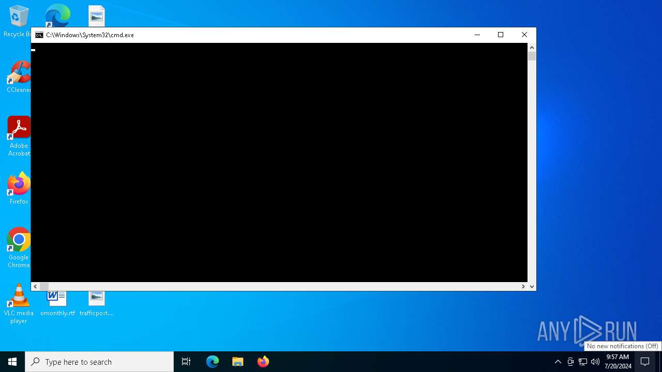Open File Explorer from the taskbar
The image size is (662, 372).
[x=238, y=362]
